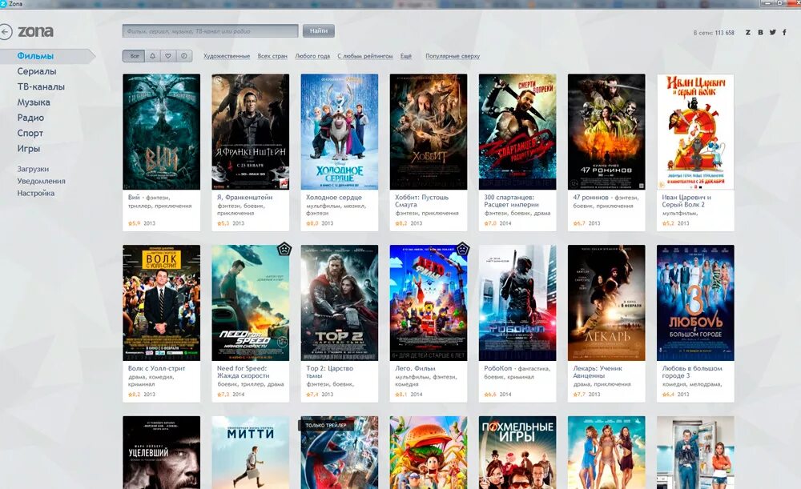Click the 'Лего. Фильм' title text
Viewport: 801px width, 489px height.
415,368
